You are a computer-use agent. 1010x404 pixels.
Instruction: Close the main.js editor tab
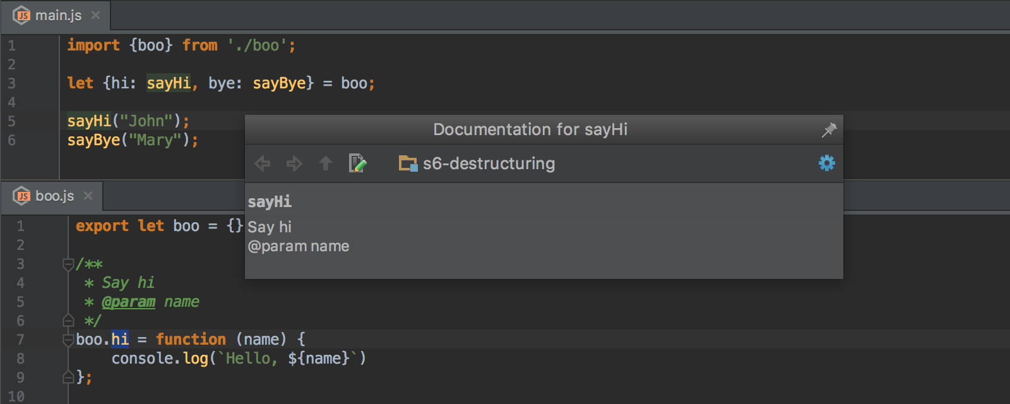coord(96,15)
